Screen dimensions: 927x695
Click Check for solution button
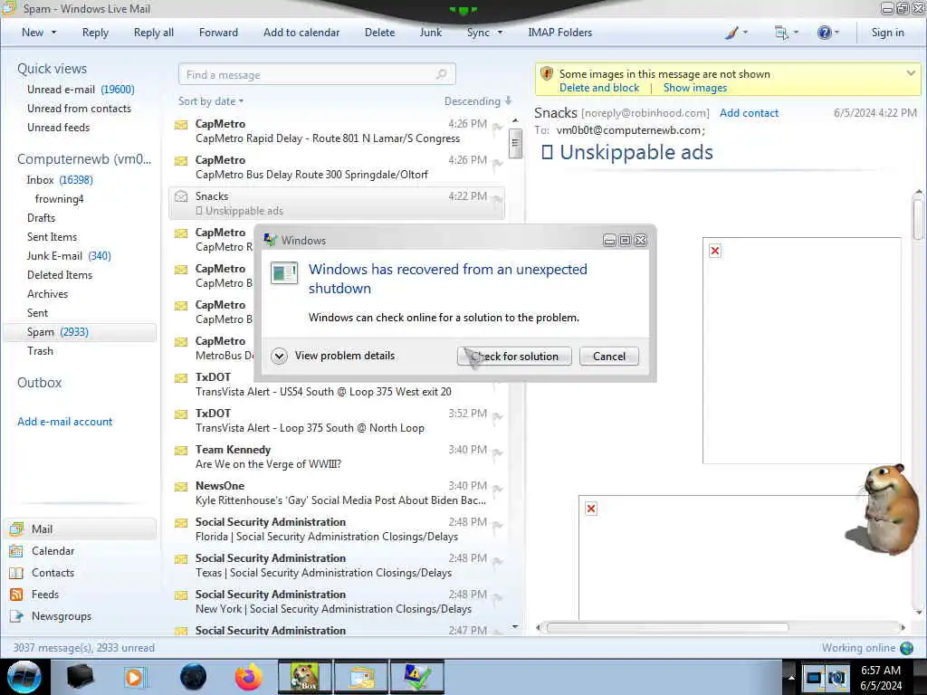[514, 357]
